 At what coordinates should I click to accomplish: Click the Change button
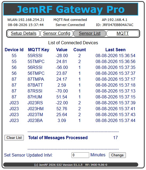[x=117, y=155]
